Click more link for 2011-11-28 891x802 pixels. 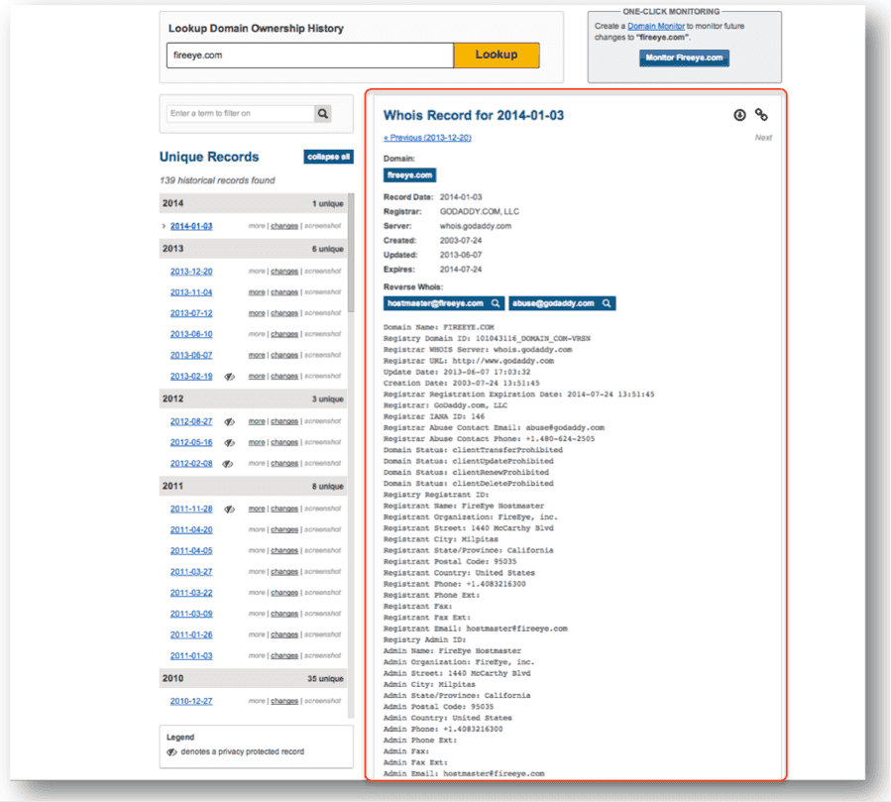pyautogui.click(x=257, y=510)
